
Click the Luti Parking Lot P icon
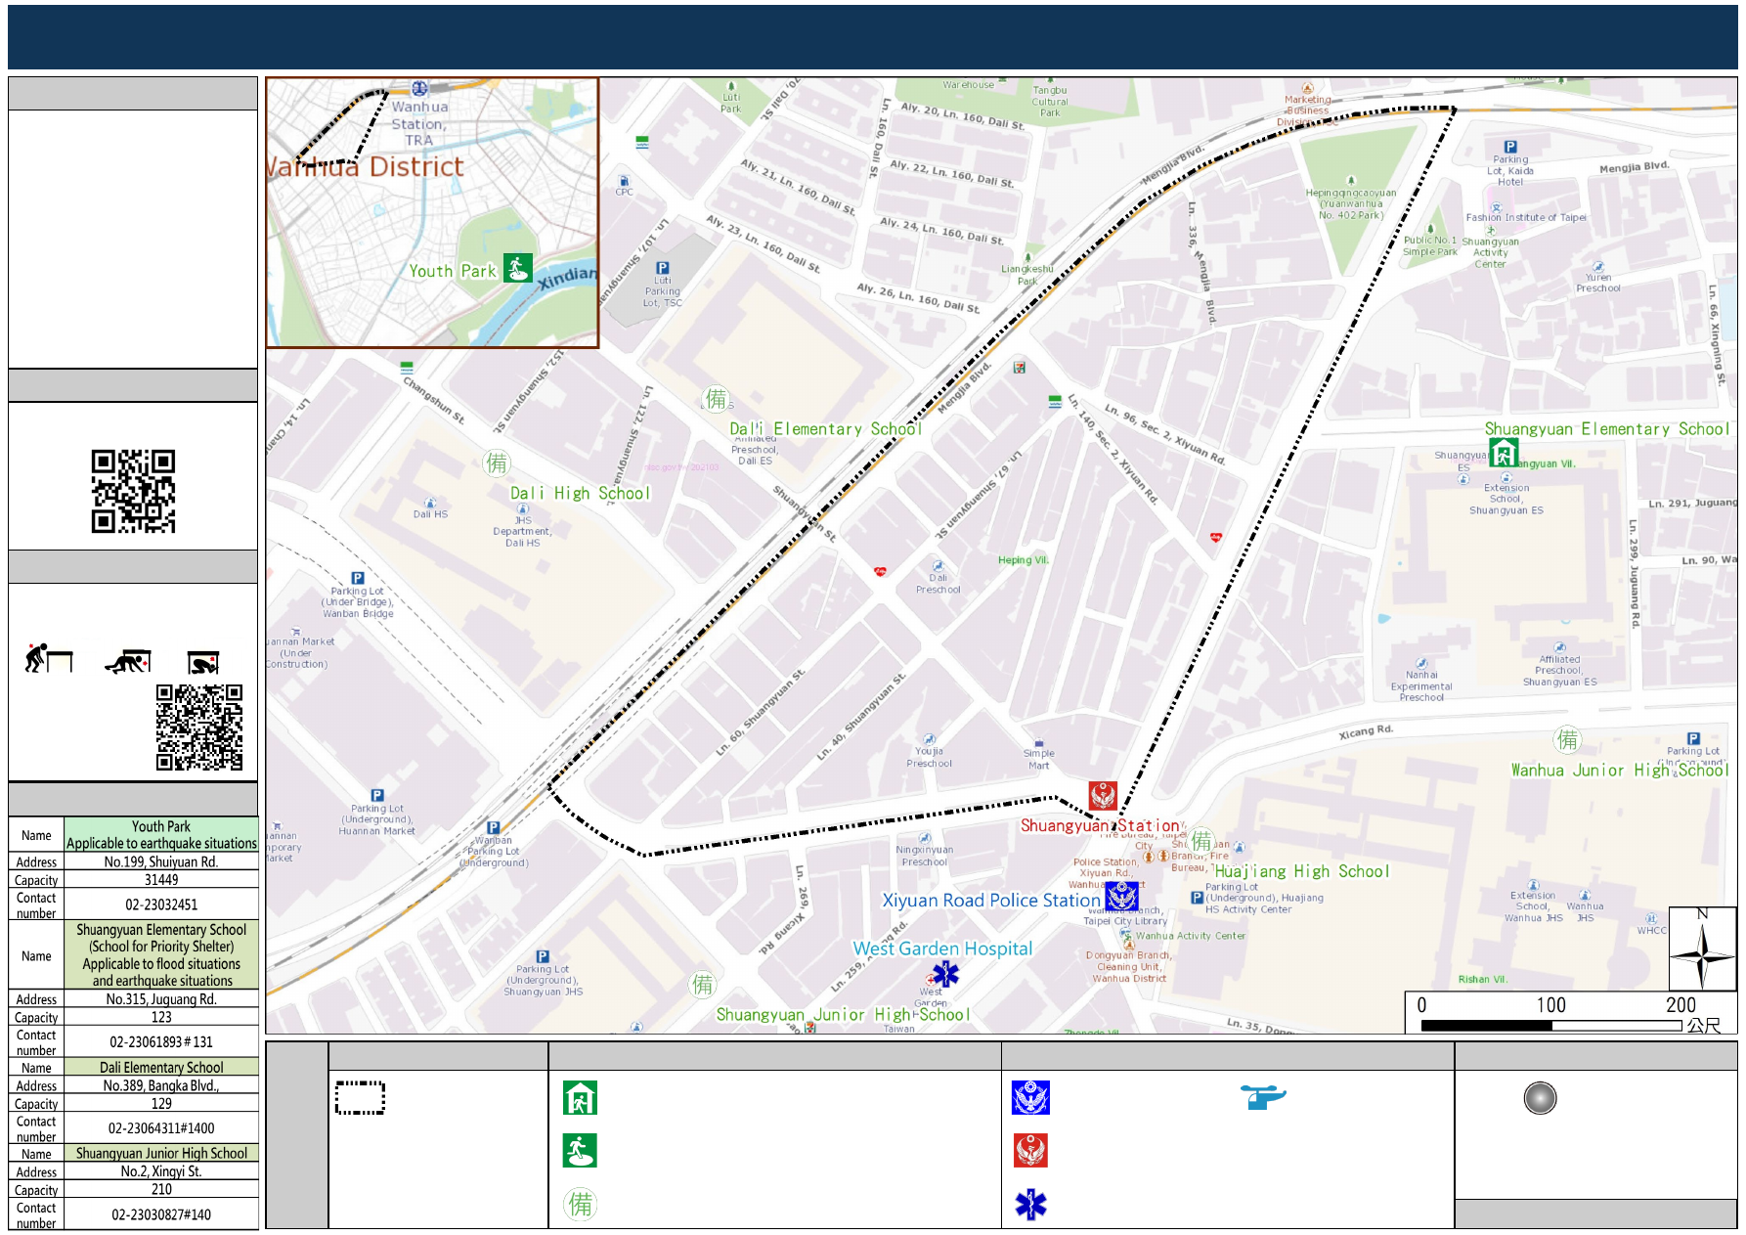[x=662, y=268]
